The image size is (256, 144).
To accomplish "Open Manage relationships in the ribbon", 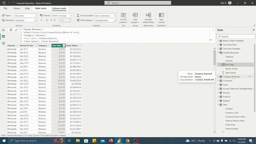I will coord(148,18).
